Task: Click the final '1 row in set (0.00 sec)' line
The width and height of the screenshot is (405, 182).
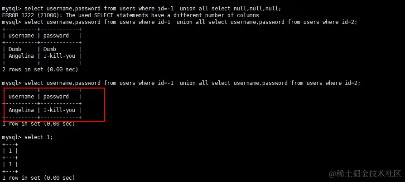Action: (x=39, y=177)
